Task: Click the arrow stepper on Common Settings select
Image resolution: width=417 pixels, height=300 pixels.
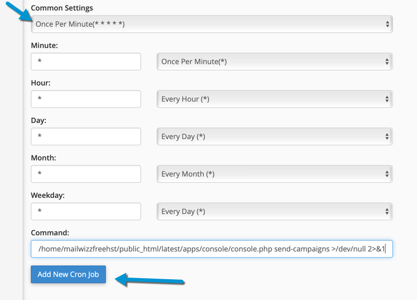Action: click(387, 24)
